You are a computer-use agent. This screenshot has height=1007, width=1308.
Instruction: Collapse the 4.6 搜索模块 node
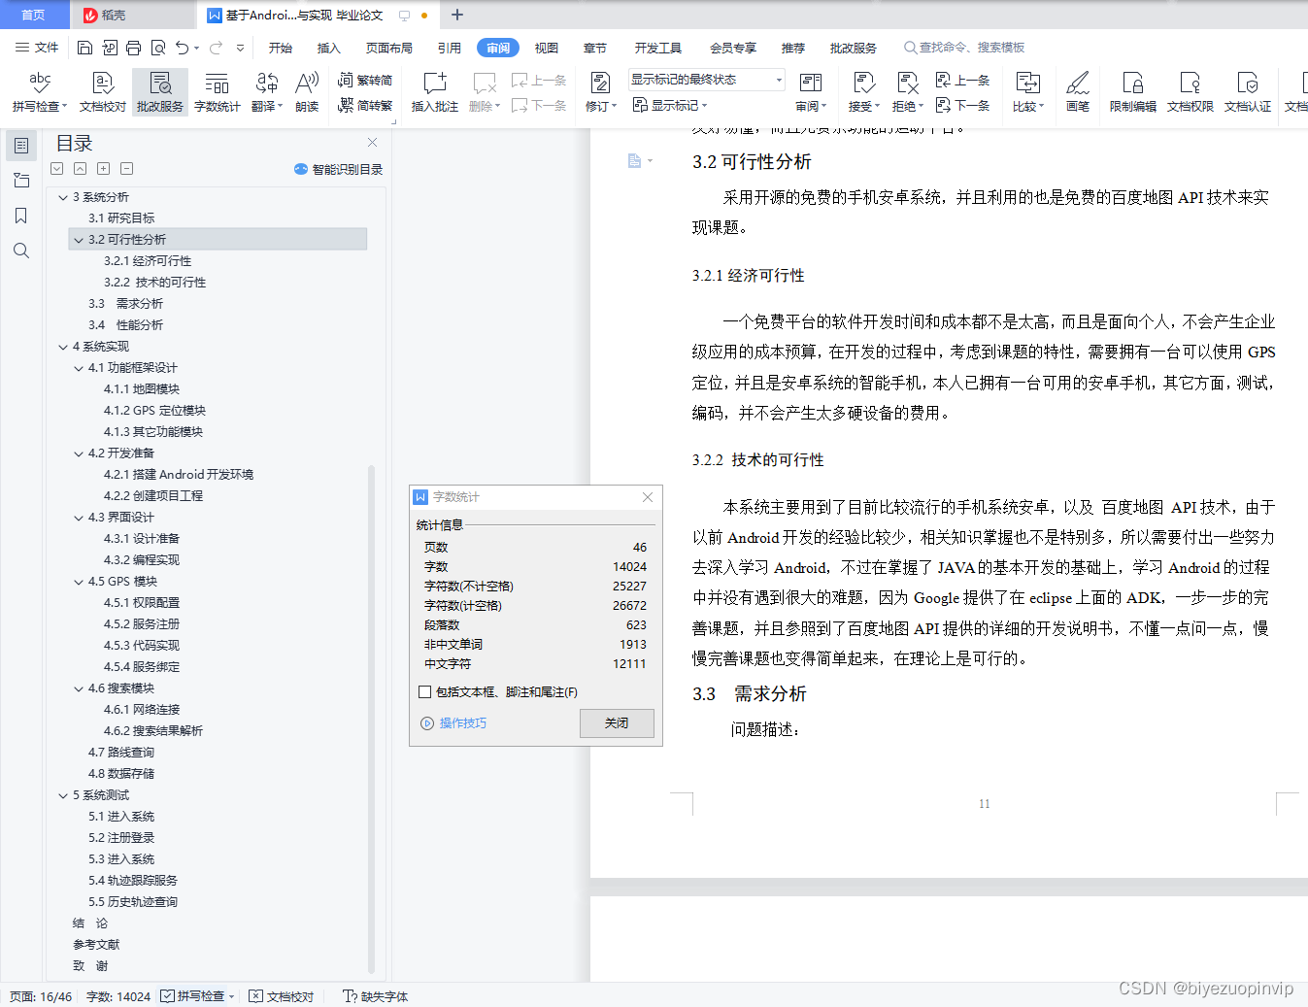[79, 688]
